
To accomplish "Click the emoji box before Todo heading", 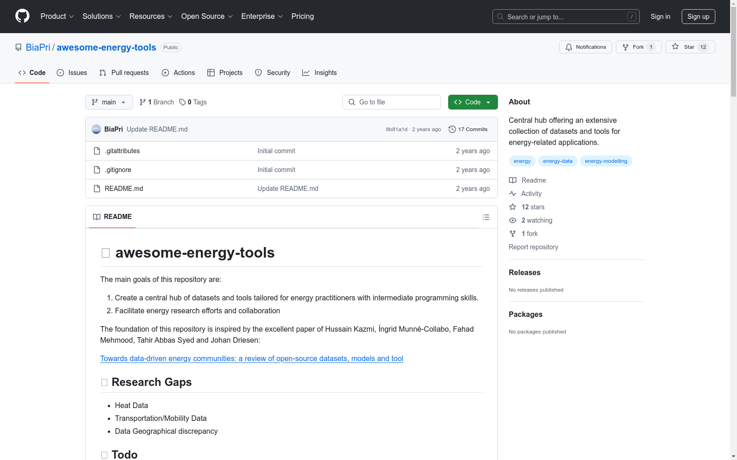I will [104, 455].
